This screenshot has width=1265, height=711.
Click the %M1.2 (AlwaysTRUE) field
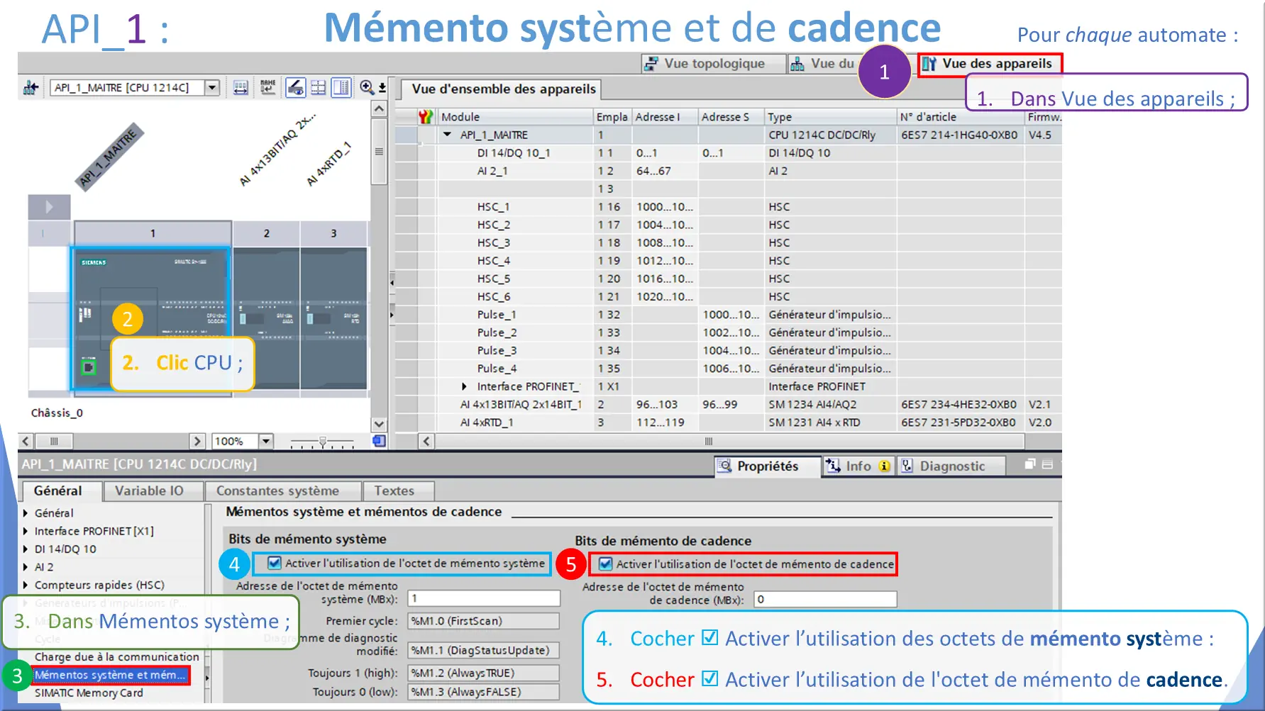(484, 673)
